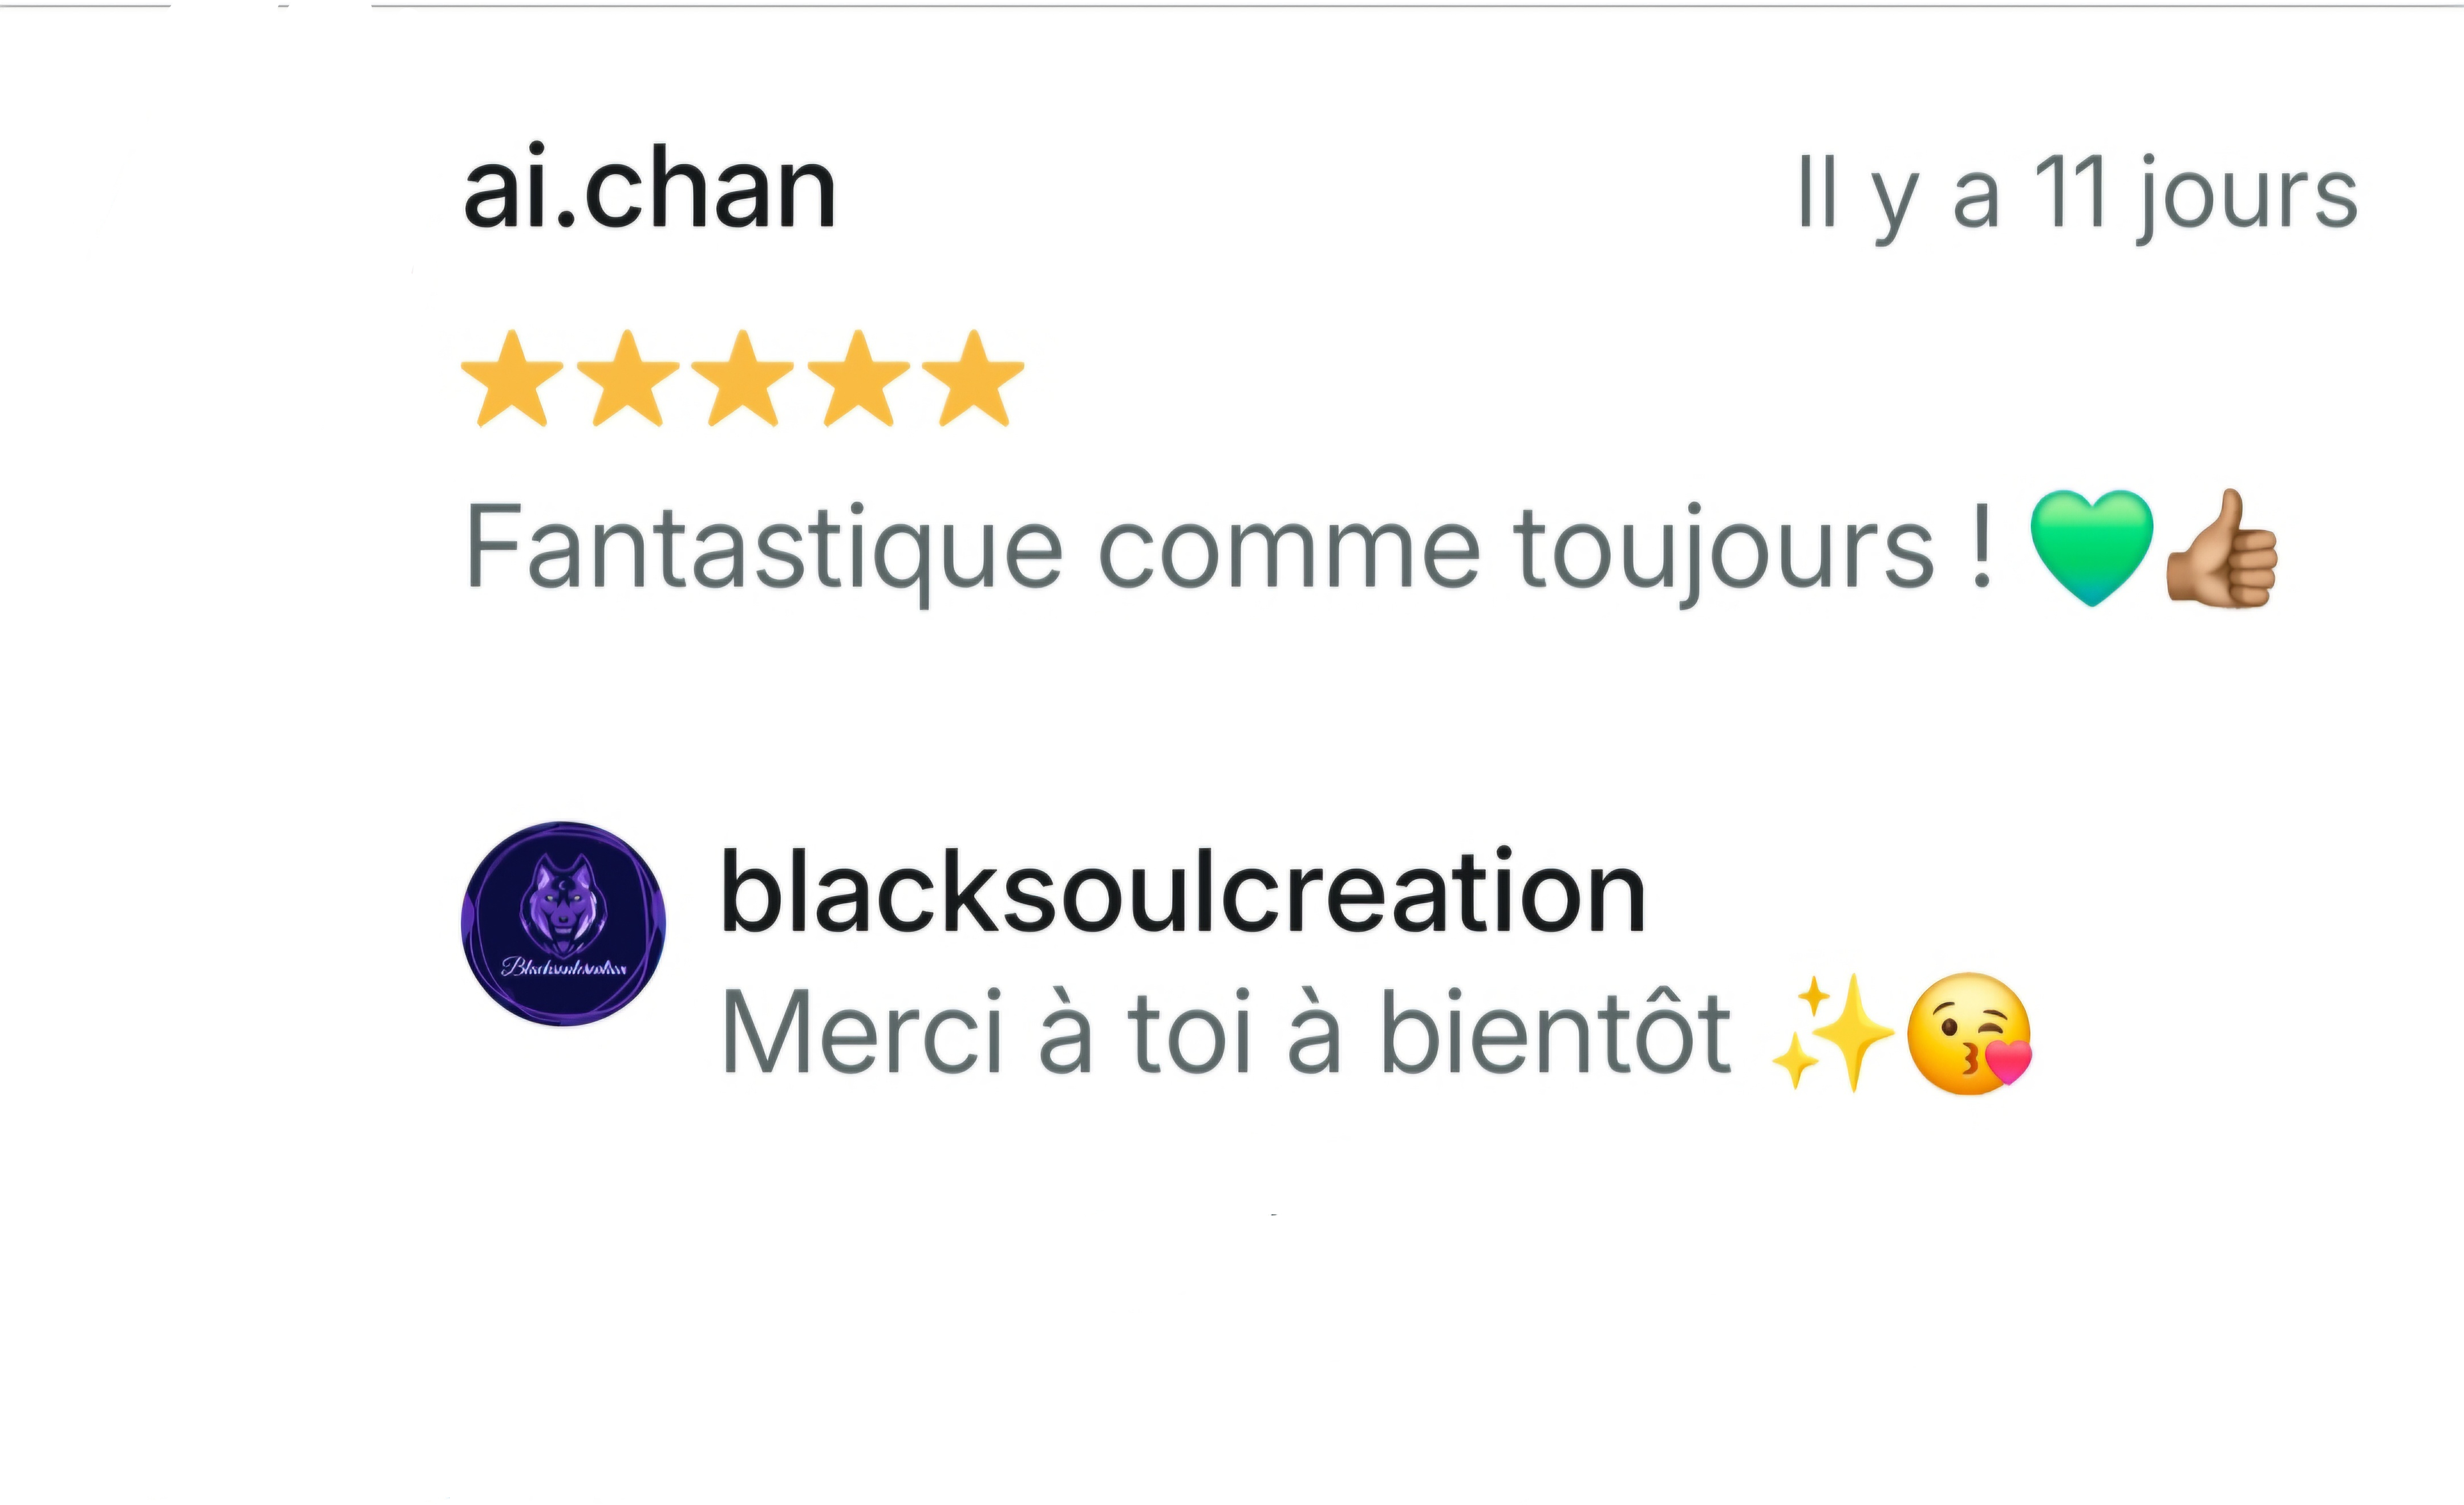Select the fourth rating star
2464x1505 pixels.
pyautogui.click(x=858, y=379)
